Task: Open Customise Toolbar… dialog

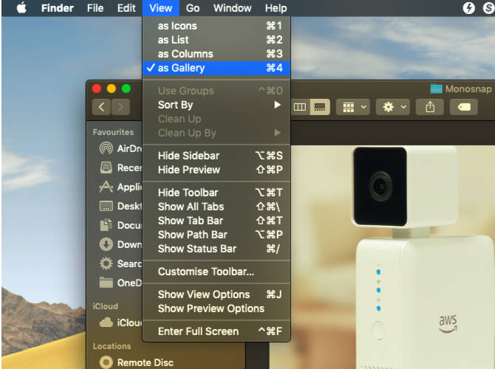Action: tap(216, 272)
